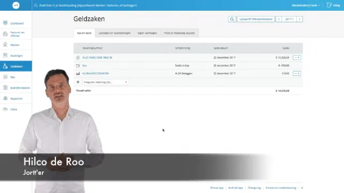Click the Jortt logo in the top bar
Viewport: 344px width, 193px height.
(x=16, y=5)
